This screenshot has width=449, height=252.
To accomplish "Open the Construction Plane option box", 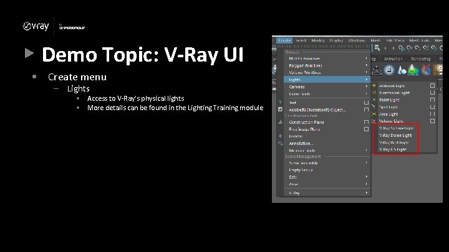I will click(366, 122).
